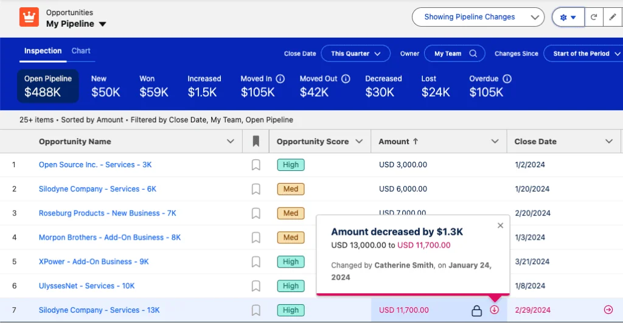Click the refresh list icon
The width and height of the screenshot is (623, 323).
[x=594, y=17]
